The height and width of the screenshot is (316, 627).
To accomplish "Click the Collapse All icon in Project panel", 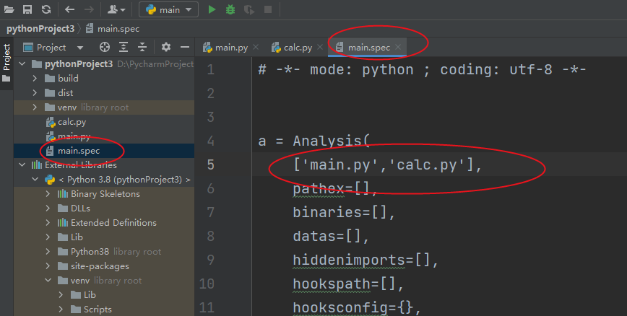I will [x=142, y=47].
